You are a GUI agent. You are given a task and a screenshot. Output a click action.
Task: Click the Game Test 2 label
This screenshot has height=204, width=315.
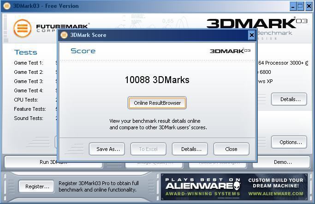(29, 72)
